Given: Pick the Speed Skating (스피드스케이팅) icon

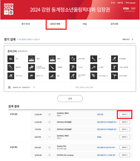Looking at the screenshot, I should click(x=114, y=67).
